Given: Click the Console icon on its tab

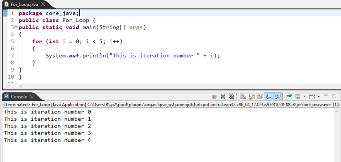Looking at the screenshot, I should (x=7, y=96).
